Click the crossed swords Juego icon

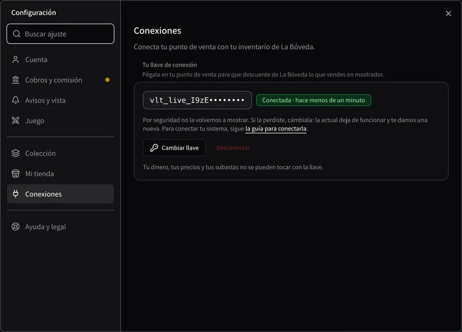[16, 120]
